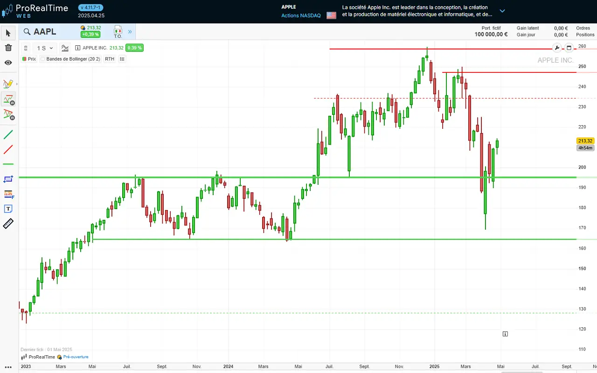
Task: Click the search magnifier next to AAPL
Action: (27, 32)
